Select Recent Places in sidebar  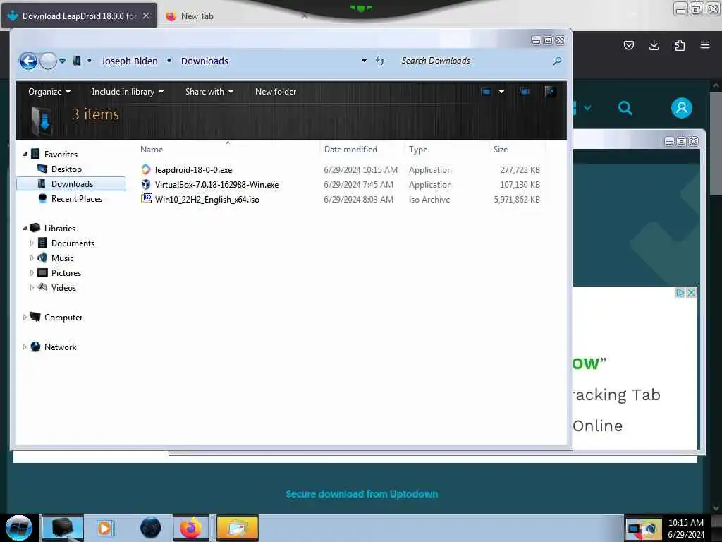tap(76, 198)
